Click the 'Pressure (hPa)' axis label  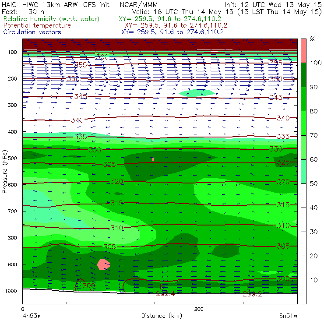tap(4, 172)
